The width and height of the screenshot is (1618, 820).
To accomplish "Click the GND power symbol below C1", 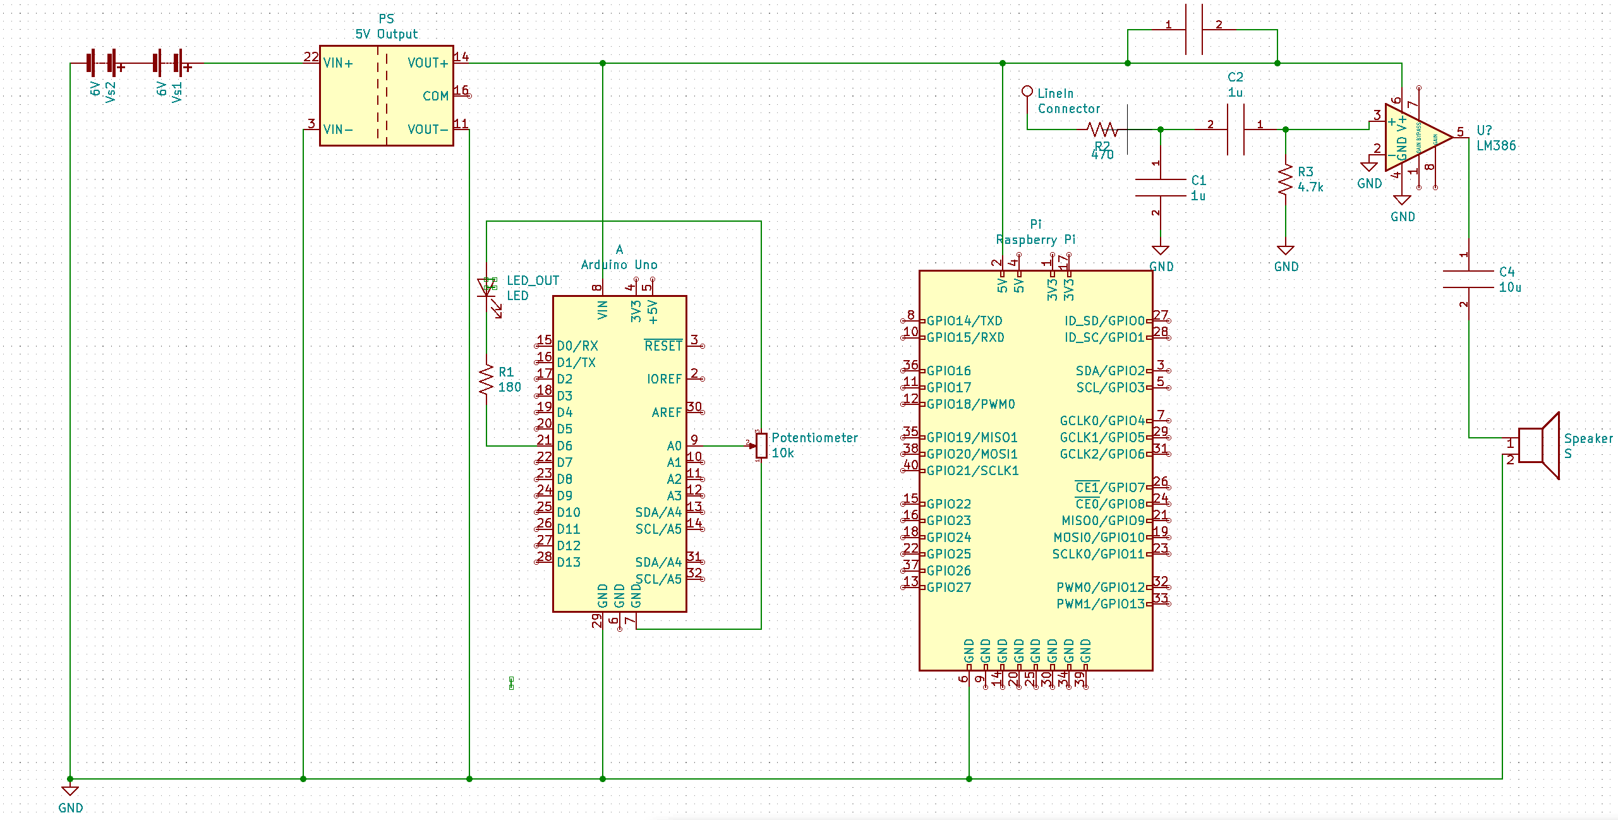I will click(x=1161, y=250).
